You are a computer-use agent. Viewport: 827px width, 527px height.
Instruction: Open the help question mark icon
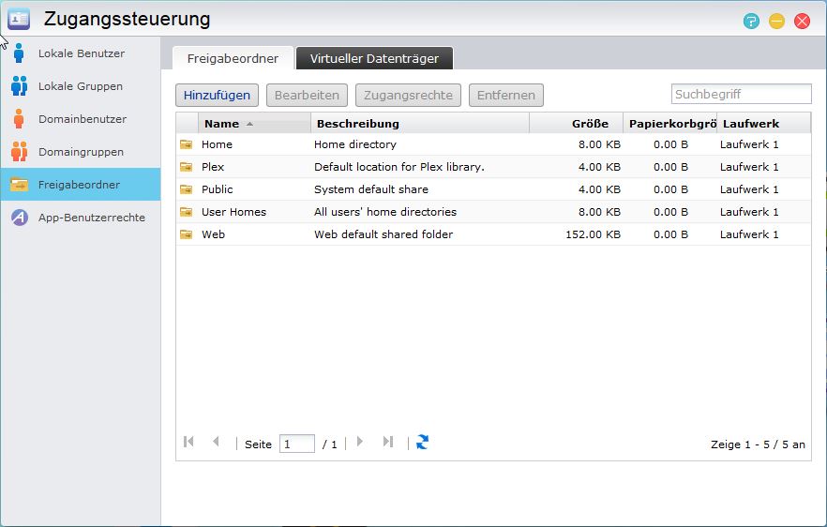(751, 22)
